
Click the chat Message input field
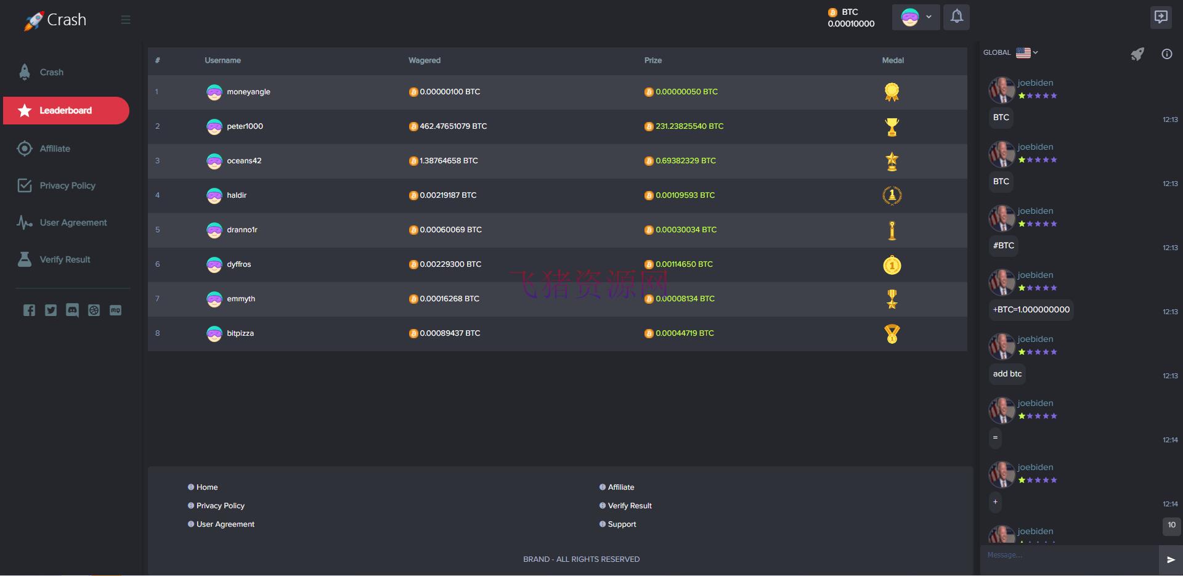[x=1069, y=556]
